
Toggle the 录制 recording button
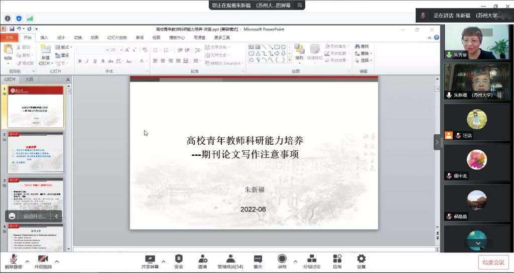[x=282, y=259]
